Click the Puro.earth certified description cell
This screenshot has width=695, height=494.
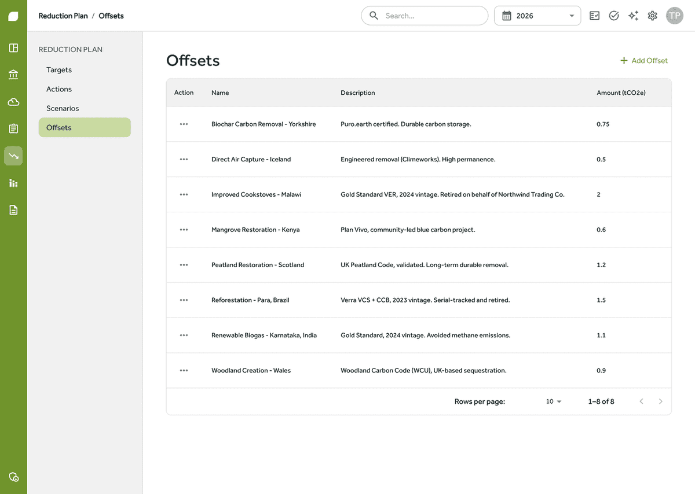[x=405, y=124]
